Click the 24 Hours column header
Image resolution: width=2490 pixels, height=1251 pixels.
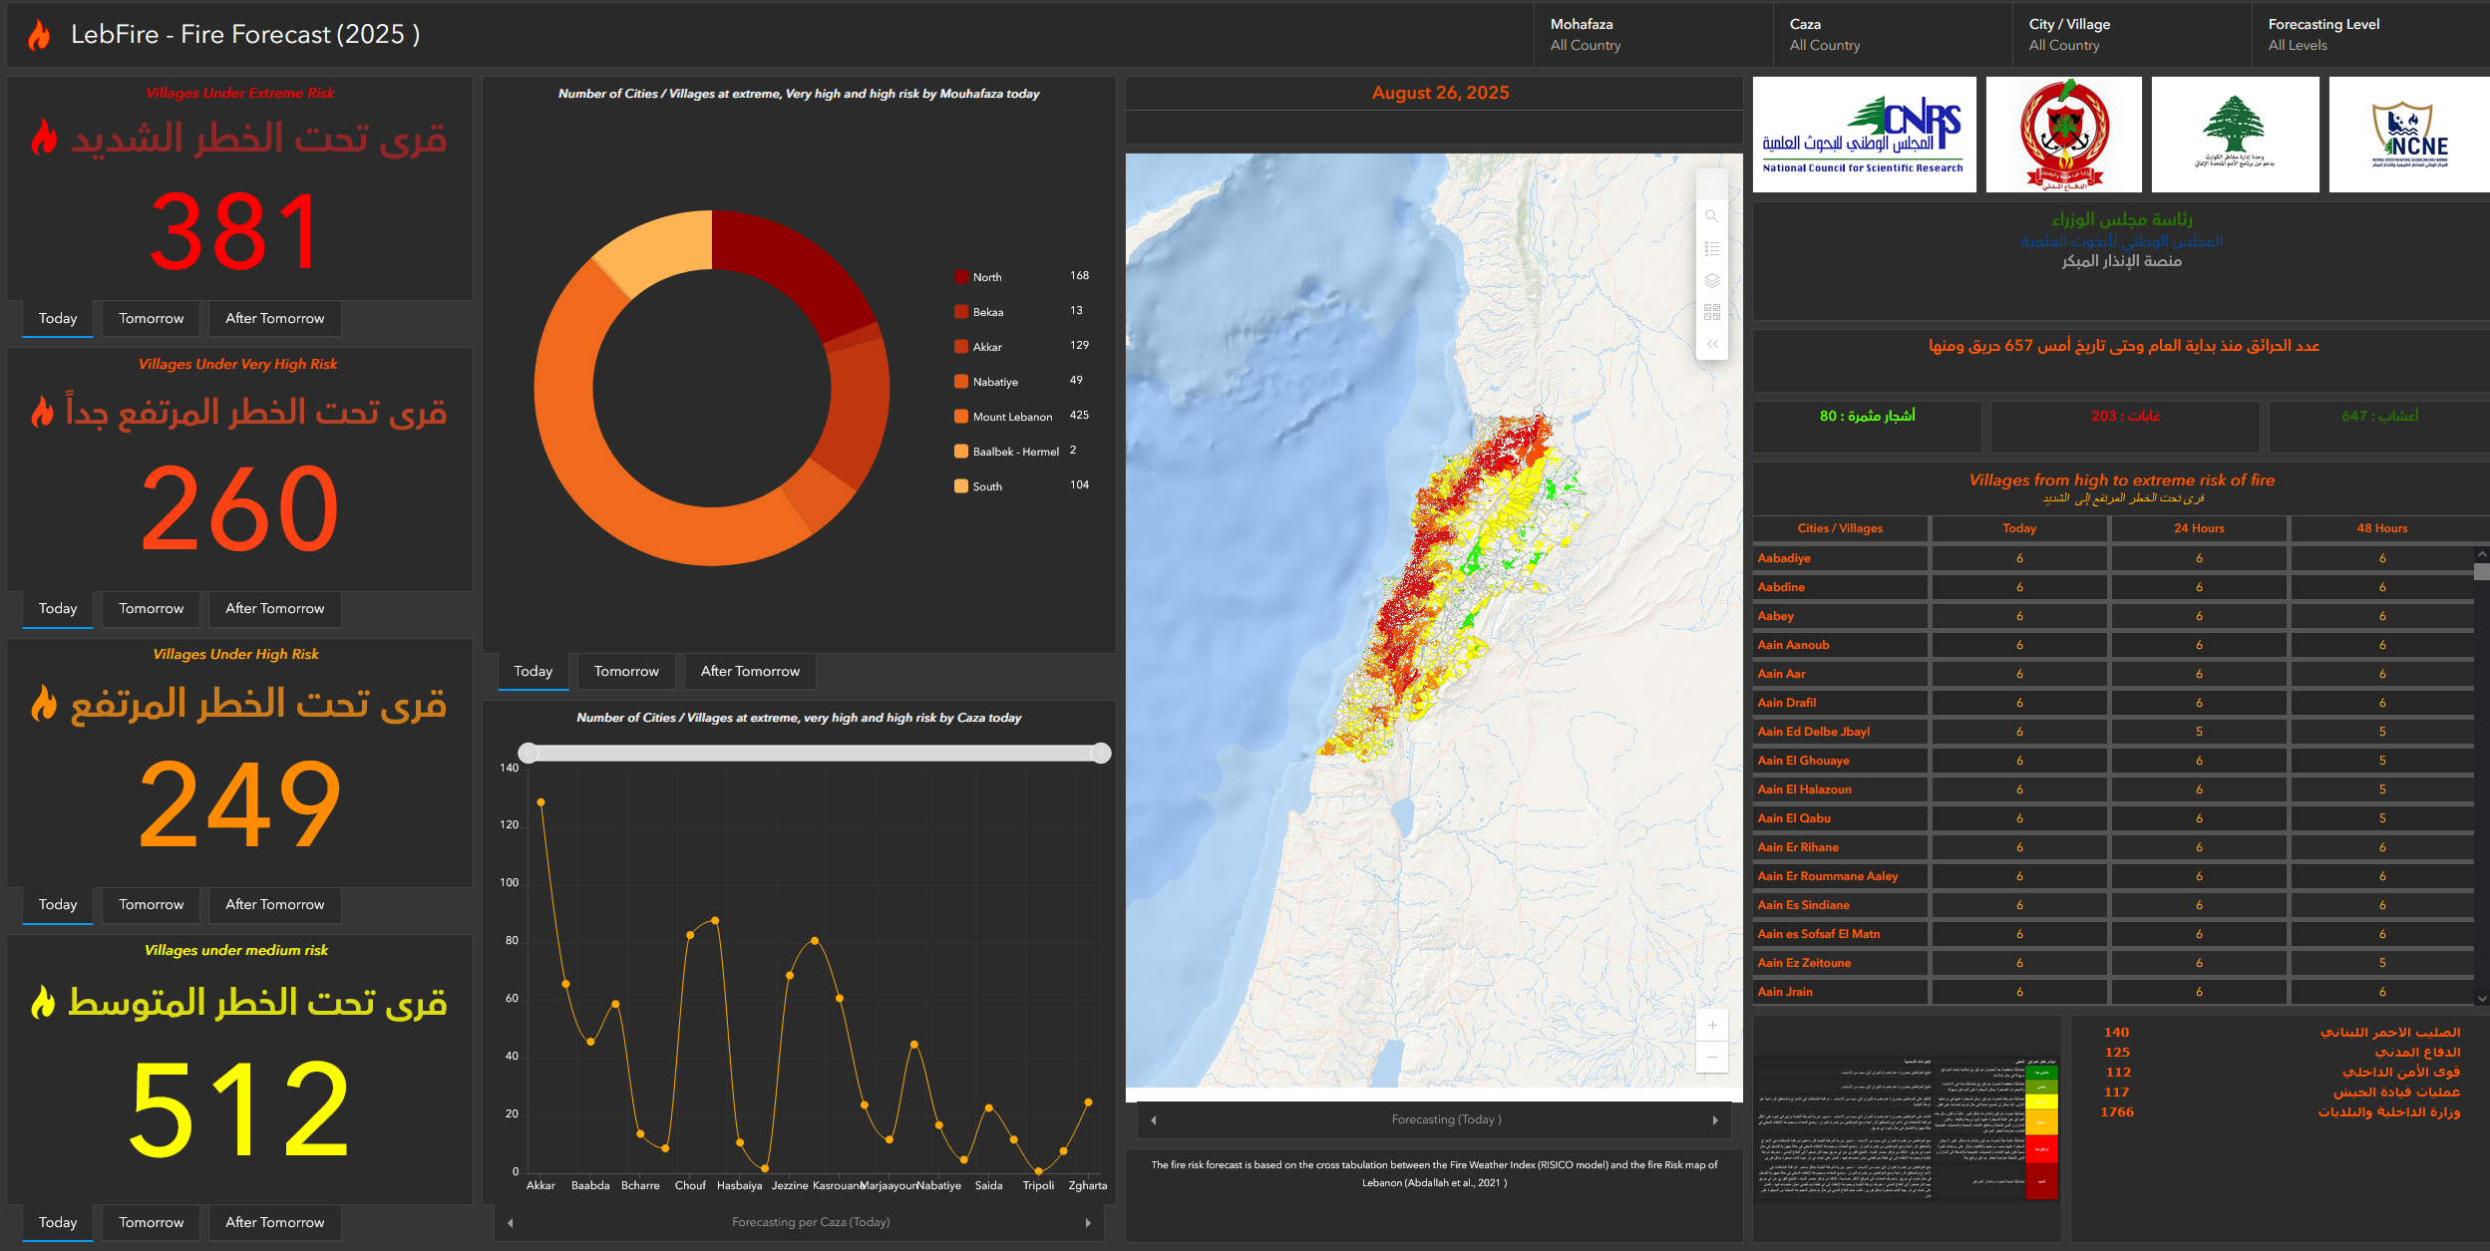tap(2200, 529)
